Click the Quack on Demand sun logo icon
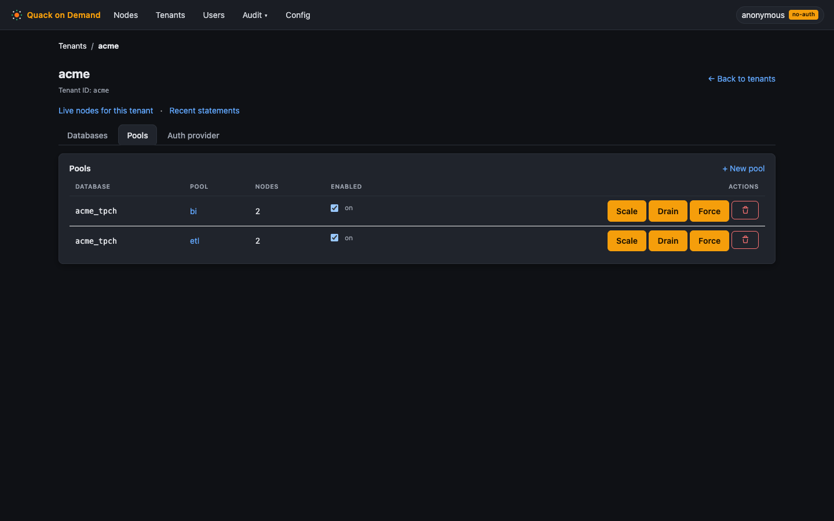The width and height of the screenshot is (834, 521). [17, 15]
